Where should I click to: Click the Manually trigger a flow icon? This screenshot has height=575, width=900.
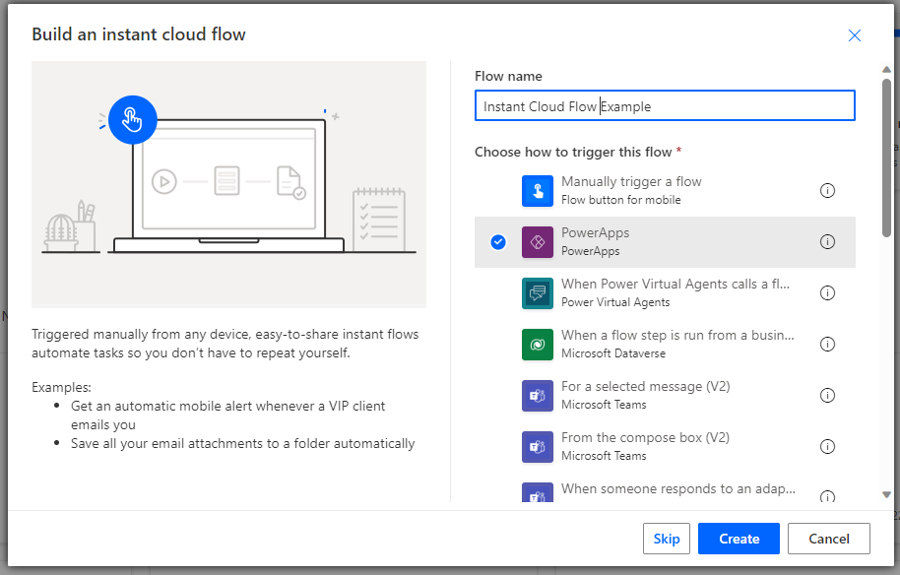coord(538,191)
